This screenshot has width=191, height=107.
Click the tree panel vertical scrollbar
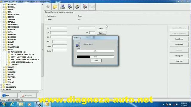tap(42, 50)
